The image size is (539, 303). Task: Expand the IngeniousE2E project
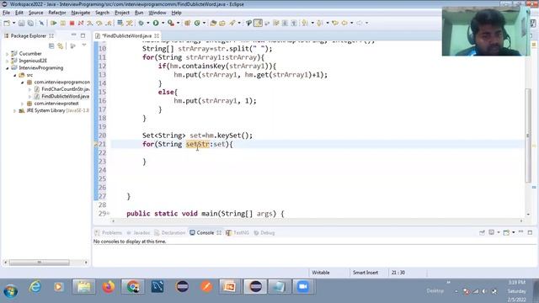8,61
